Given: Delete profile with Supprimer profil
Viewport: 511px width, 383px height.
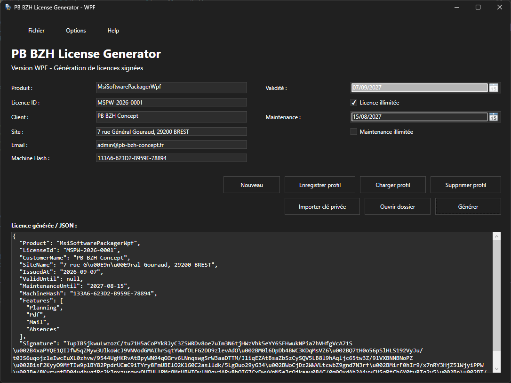Looking at the screenshot, I should (x=465, y=185).
